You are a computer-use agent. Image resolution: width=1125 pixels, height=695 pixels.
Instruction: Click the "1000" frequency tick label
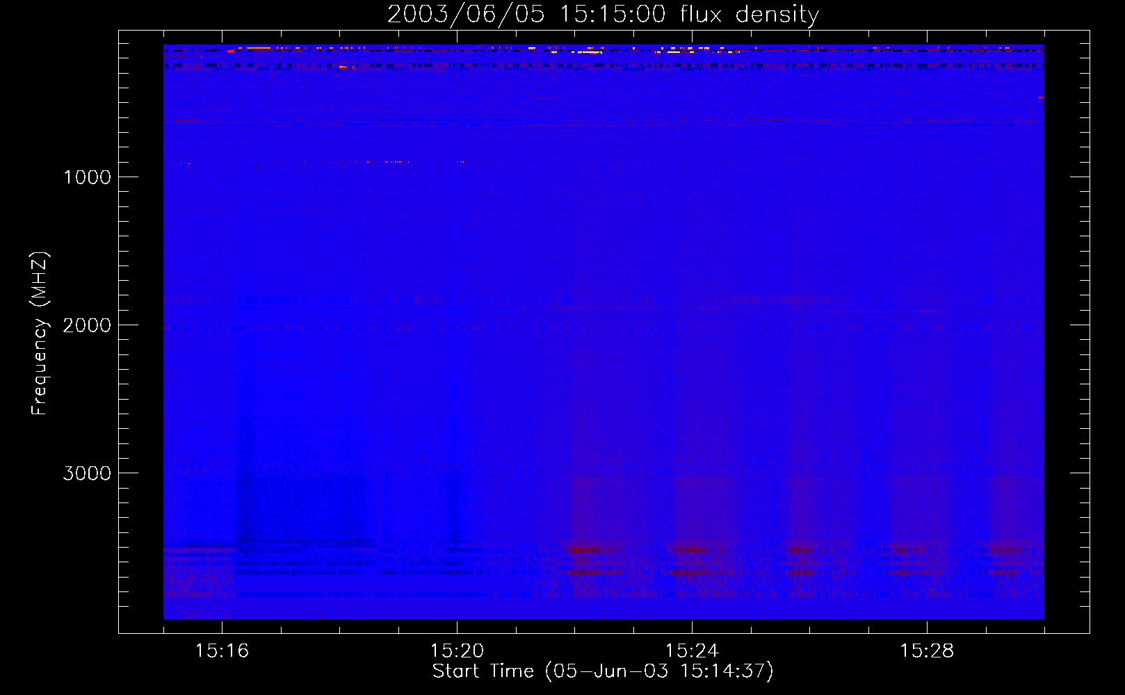tap(87, 177)
